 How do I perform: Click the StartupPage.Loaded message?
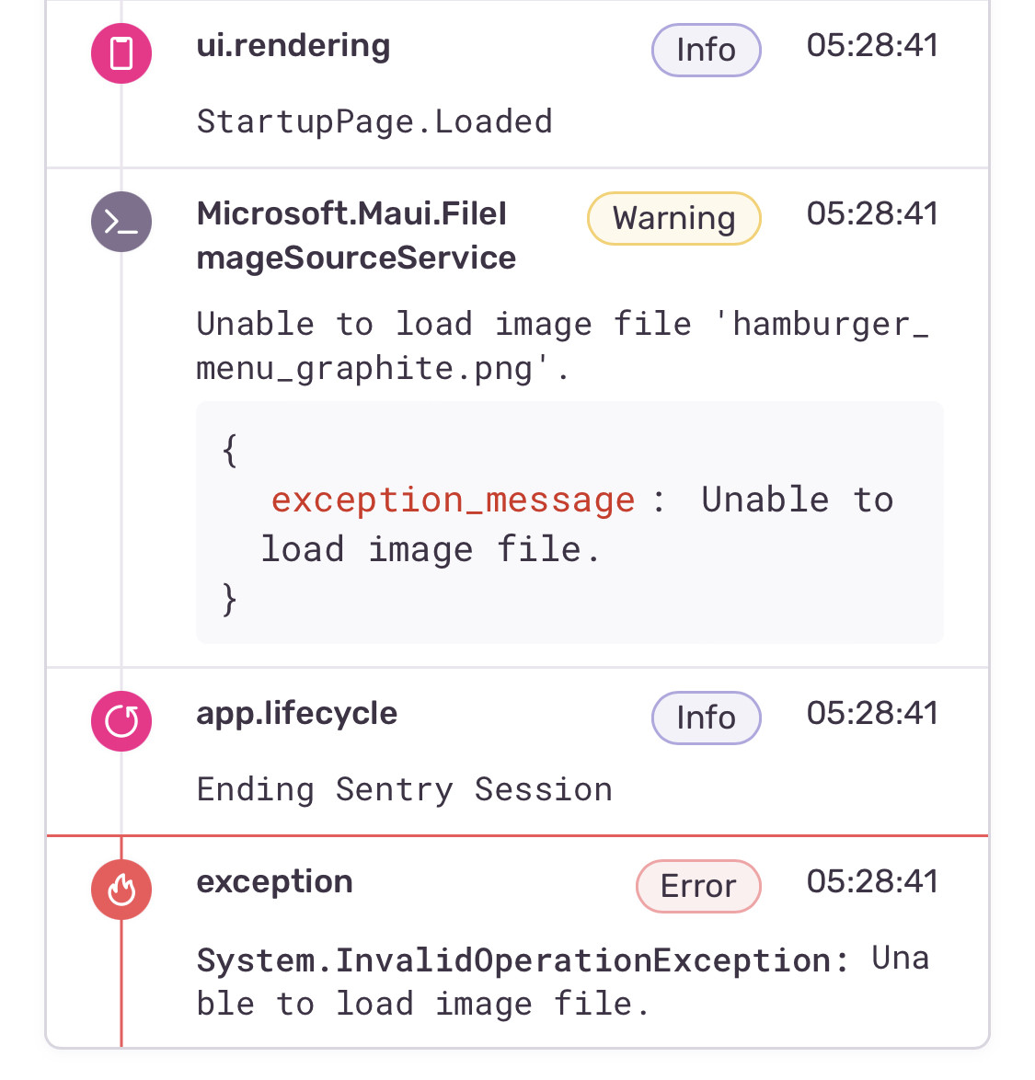coord(374,121)
